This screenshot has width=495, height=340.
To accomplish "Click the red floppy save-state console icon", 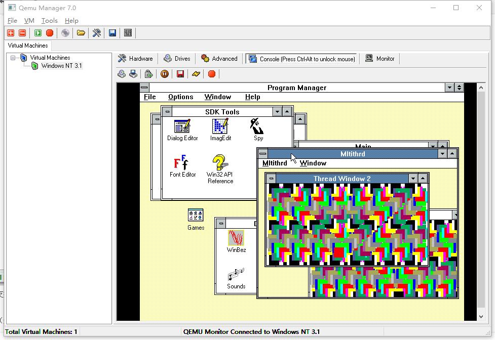I will [x=180, y=74].
